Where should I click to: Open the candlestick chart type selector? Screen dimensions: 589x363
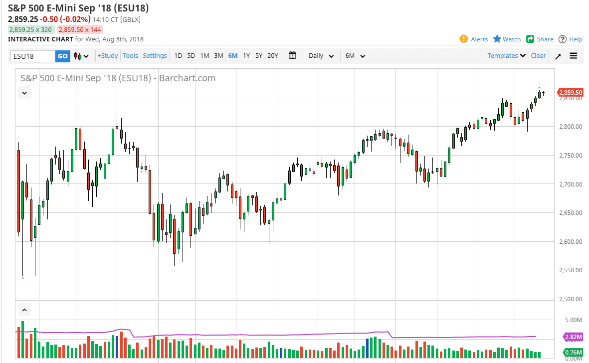[x=81, y=56]
